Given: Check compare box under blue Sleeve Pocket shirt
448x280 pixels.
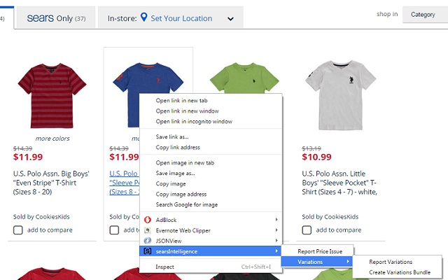Looking at the screenshot, I should click(115, 230).
